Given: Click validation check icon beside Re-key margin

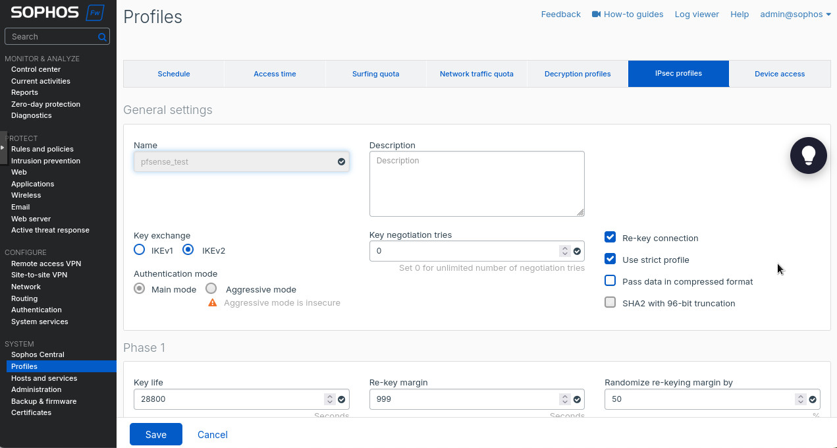Looking at the screenshot, I should point(577,399).
